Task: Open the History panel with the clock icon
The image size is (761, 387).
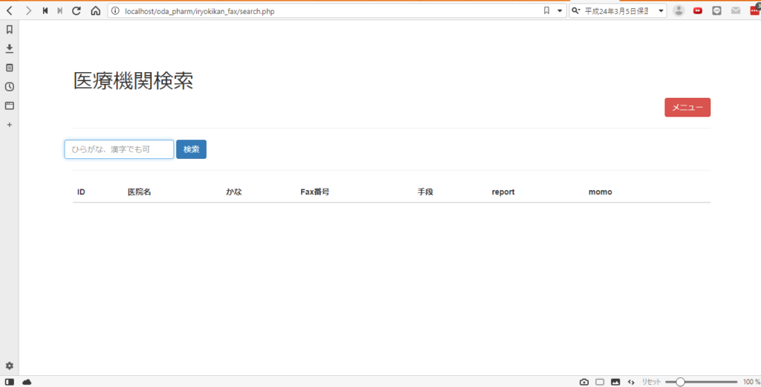Action: coord(10,87)
